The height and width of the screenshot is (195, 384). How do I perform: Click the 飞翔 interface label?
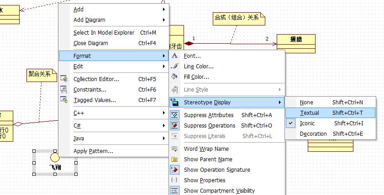click(55, 167)
